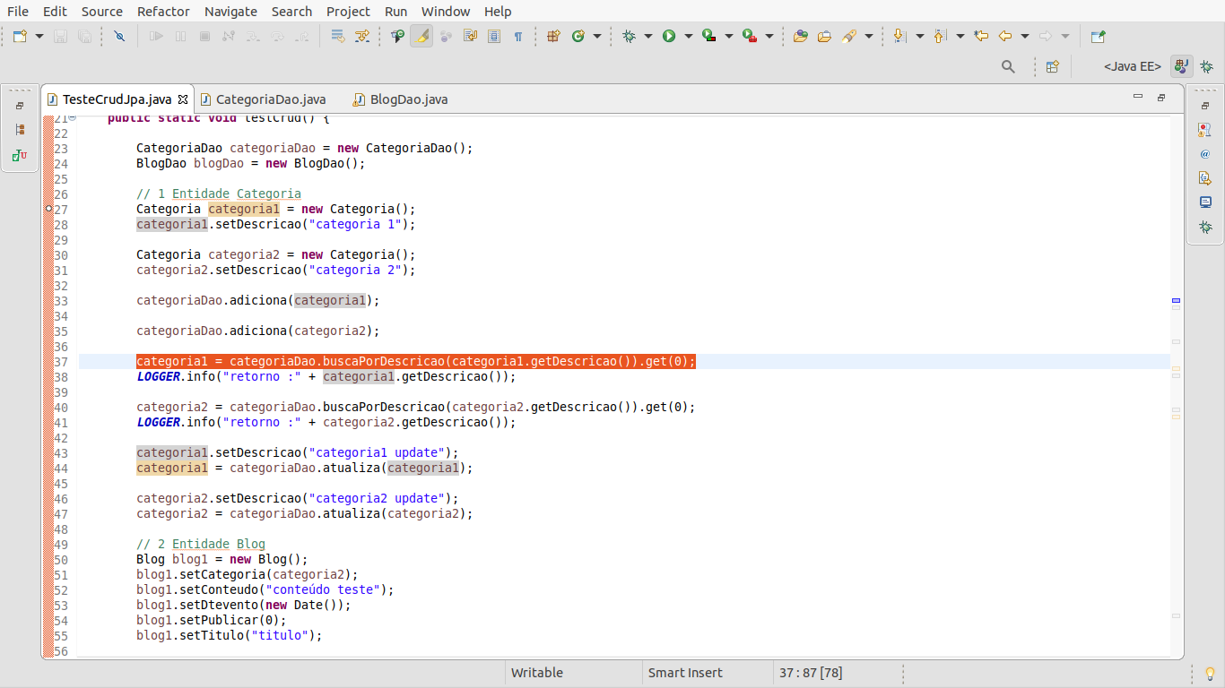Screen dimensions: 1225x688
Task: Open the Debug bug view in right sidebar
Action: pyautogui.click(x=1205, y=228)
